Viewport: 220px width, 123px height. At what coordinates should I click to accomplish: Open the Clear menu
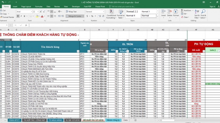point(185,17)
